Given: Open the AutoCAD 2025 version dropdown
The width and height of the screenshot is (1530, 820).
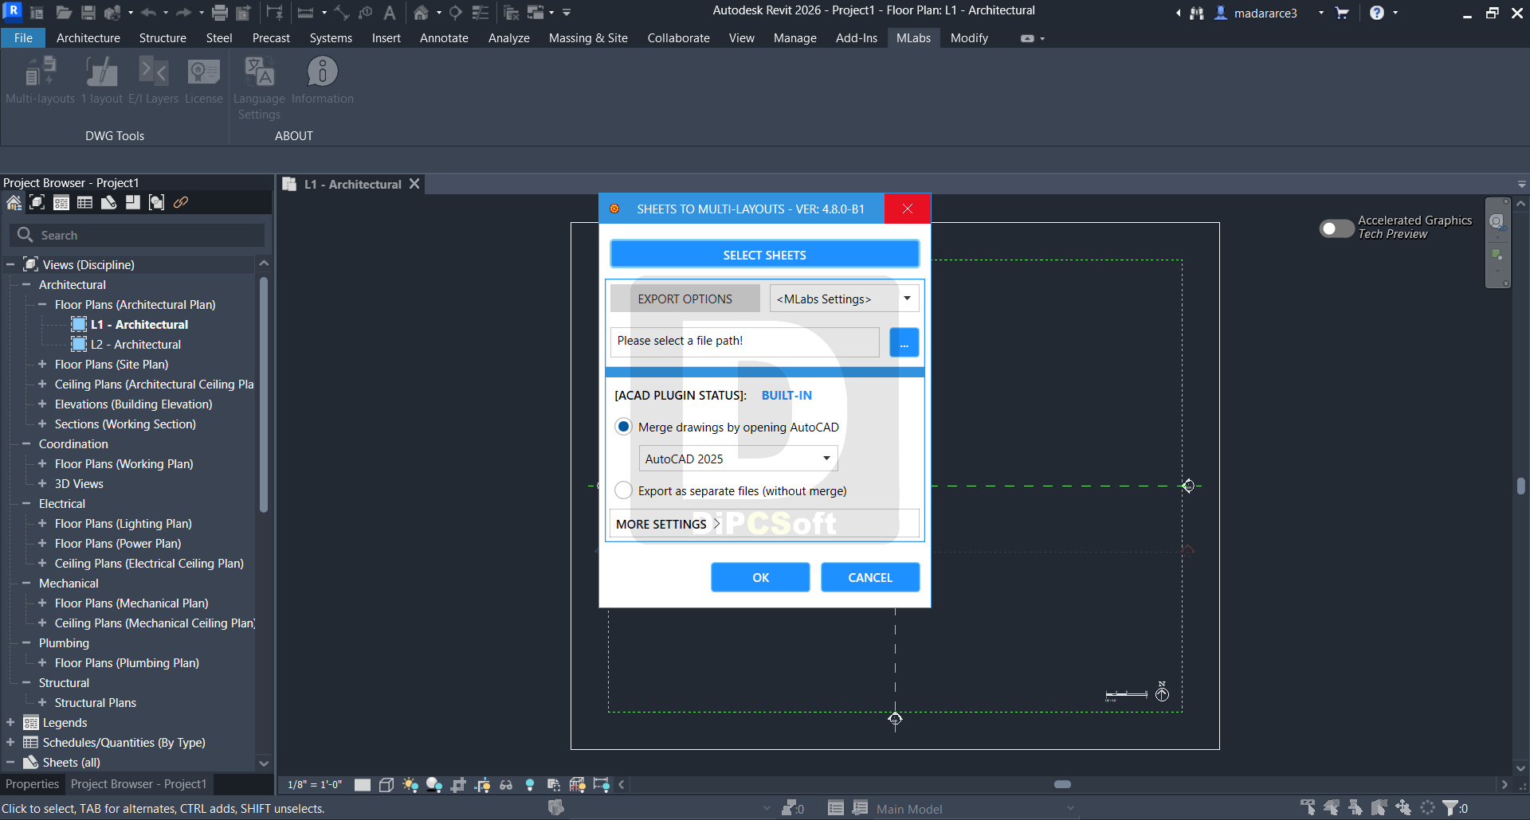Looking at the screenshot, I should (738, 459).
